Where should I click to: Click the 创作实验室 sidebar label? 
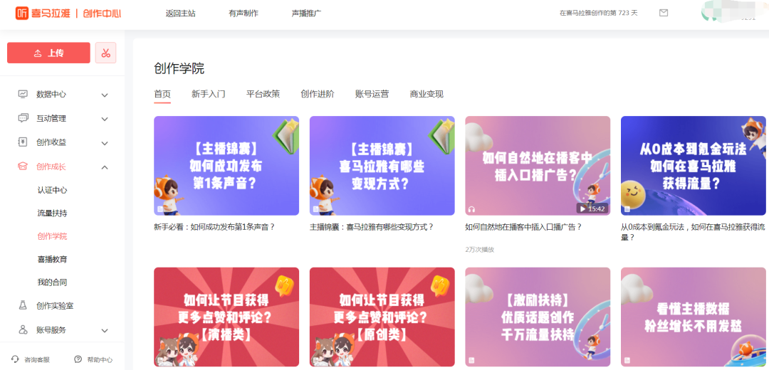[x=55, y=306]
